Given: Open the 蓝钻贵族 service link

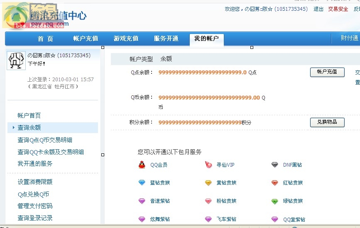Looking at the screenshot, I should click(160, 183).
